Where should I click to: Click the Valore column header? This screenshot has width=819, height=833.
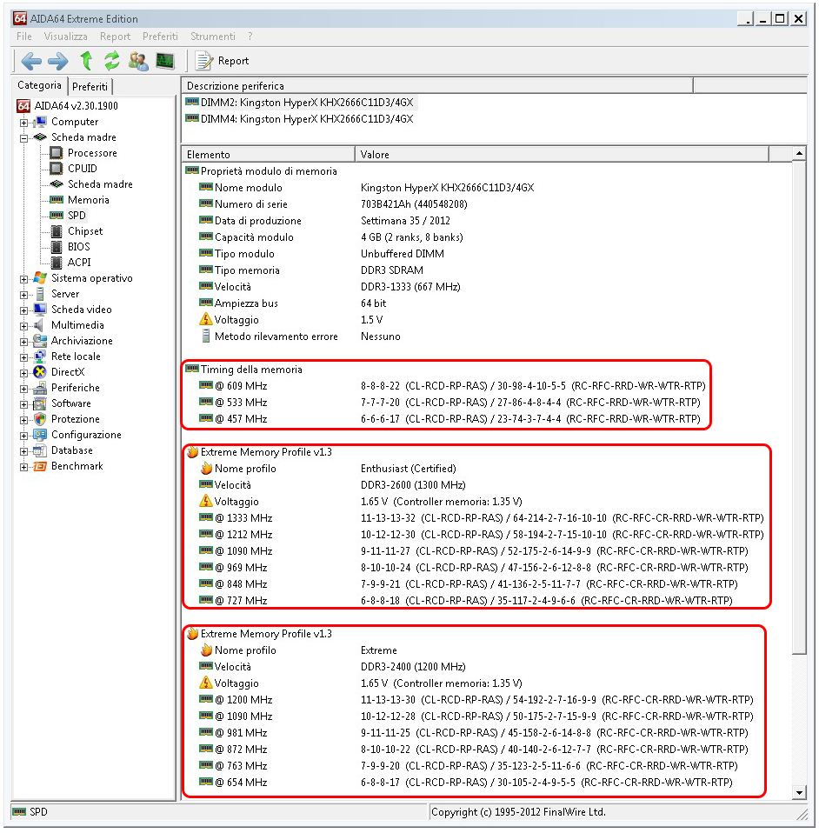[562, 155]
